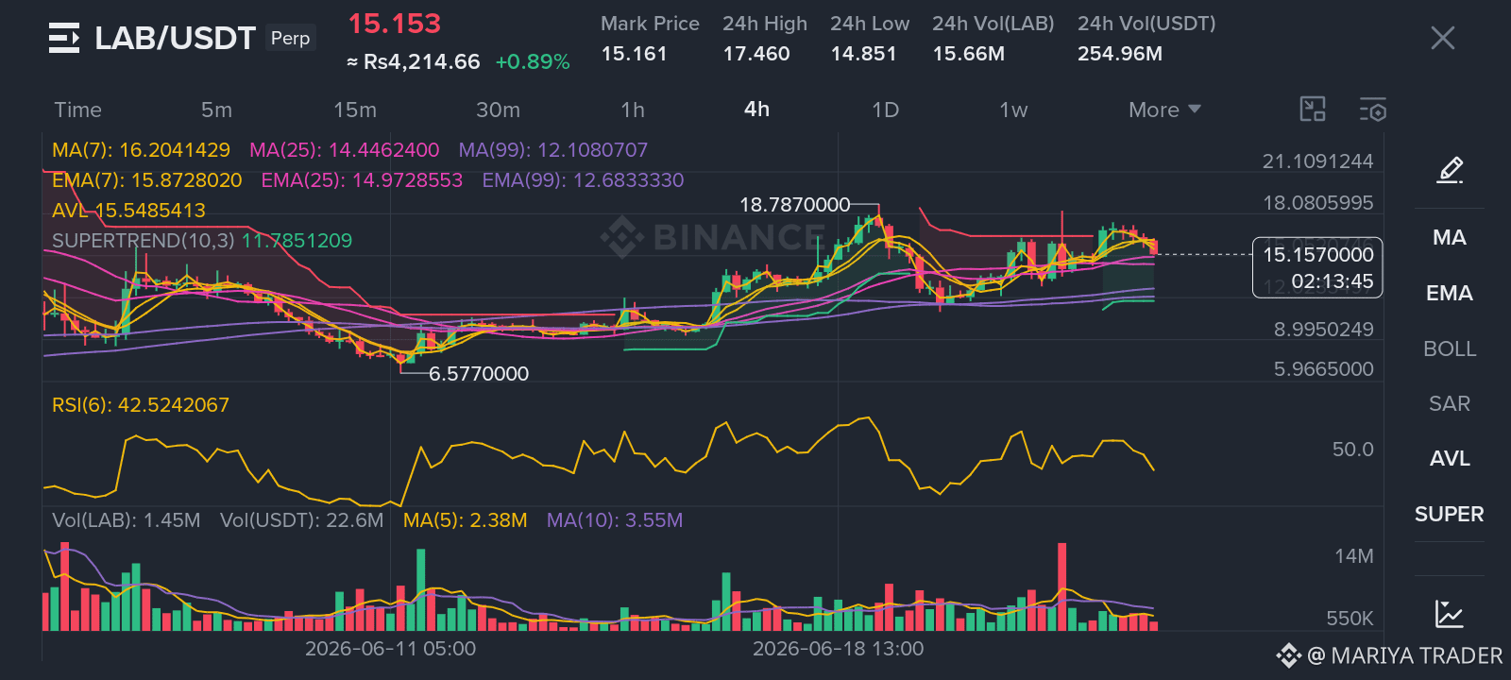Close the chart with the X icon
The width and height of the screenshot is (1511, 680).
pyautogui.click(x=1442, y=38)
